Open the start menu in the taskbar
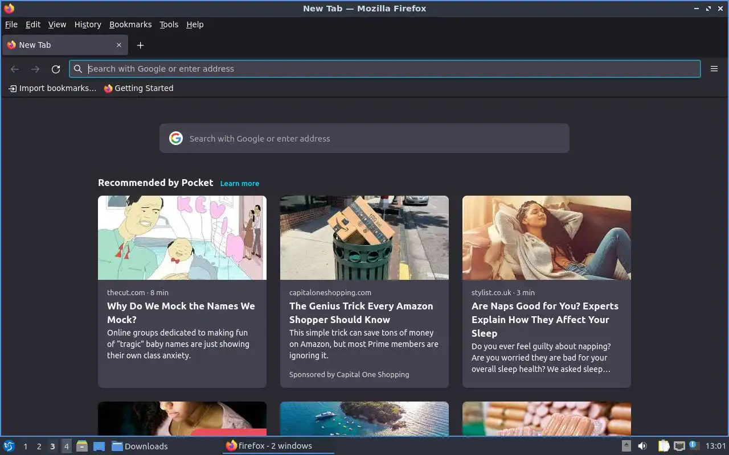Image resolution: width=729 pixels, height=455 pixels. pyautogui.click(x=9, y=446)
